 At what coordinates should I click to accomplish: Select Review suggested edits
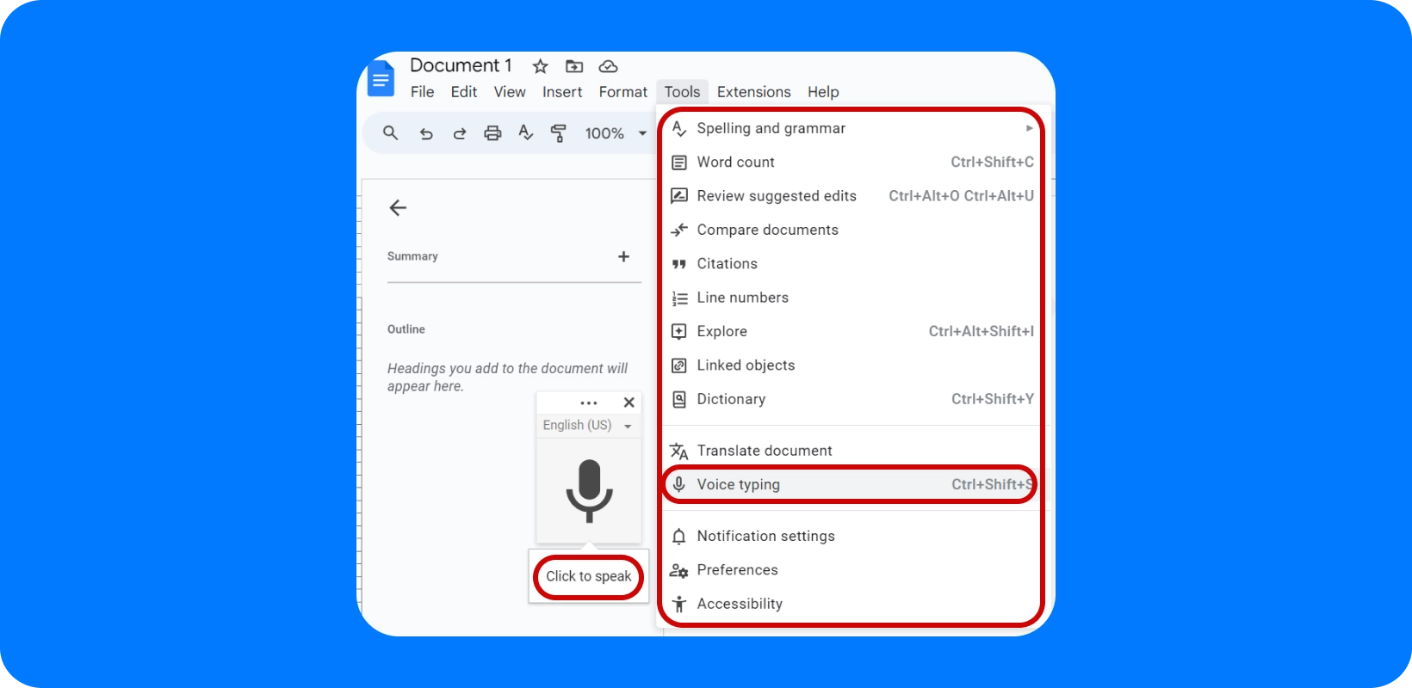pyautogui.click(x=852, y=196)
